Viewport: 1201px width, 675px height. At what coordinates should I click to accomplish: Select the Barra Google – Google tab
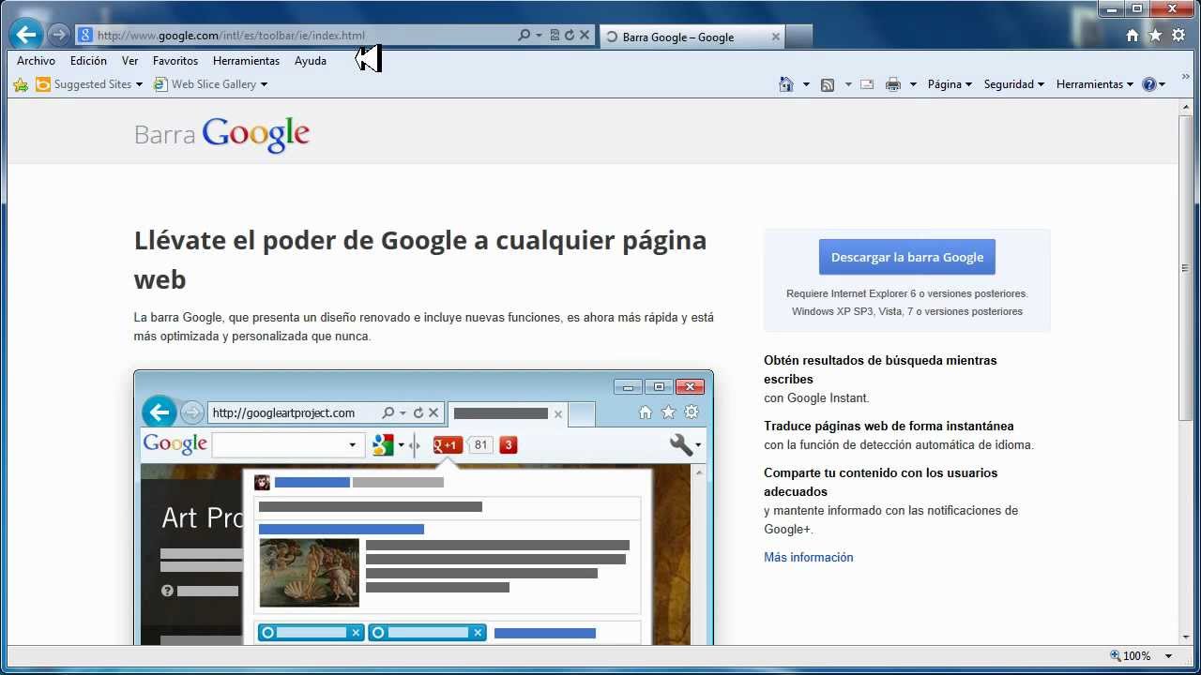tap(691, 37)
